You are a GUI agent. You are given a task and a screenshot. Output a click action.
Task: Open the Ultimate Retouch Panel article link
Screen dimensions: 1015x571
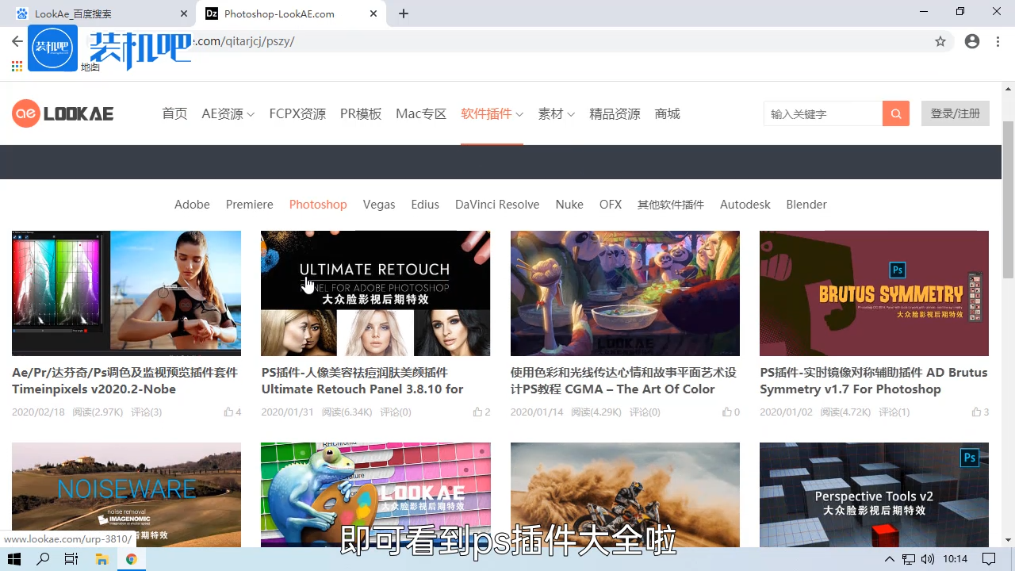click(x=362, y=381)
